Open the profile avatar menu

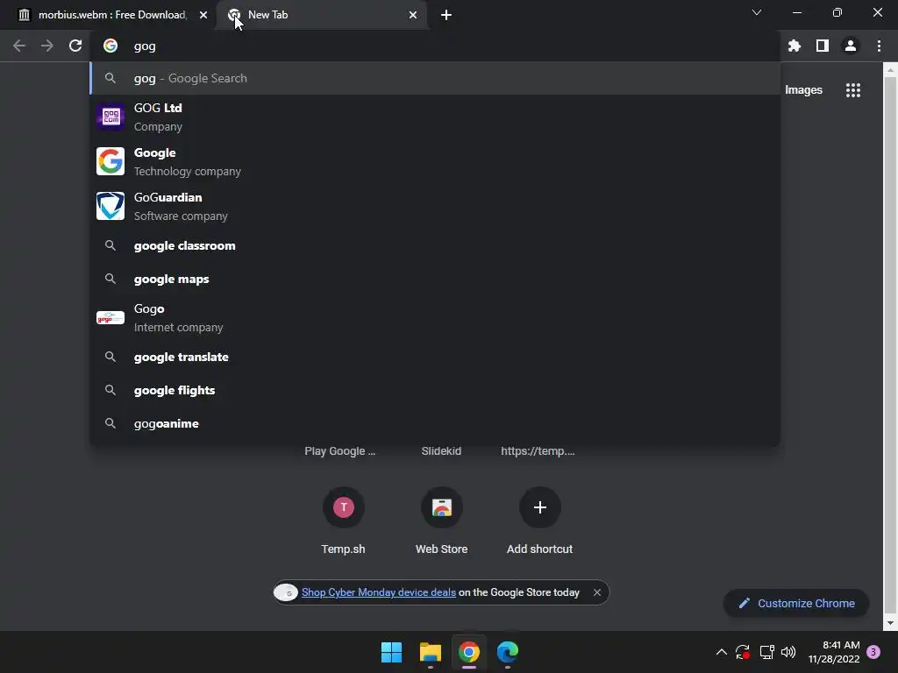click(851, 46)
